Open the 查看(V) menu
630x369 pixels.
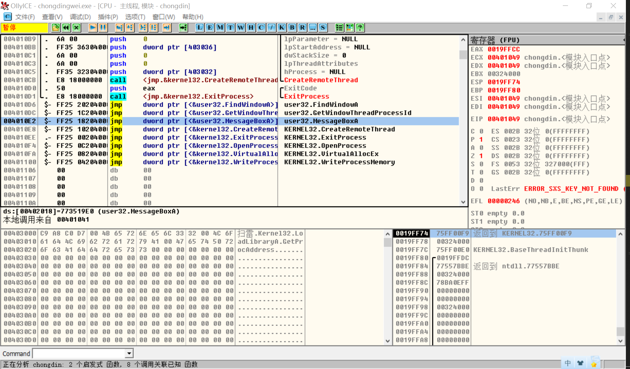pyautogui.click(x=52, y=17)
